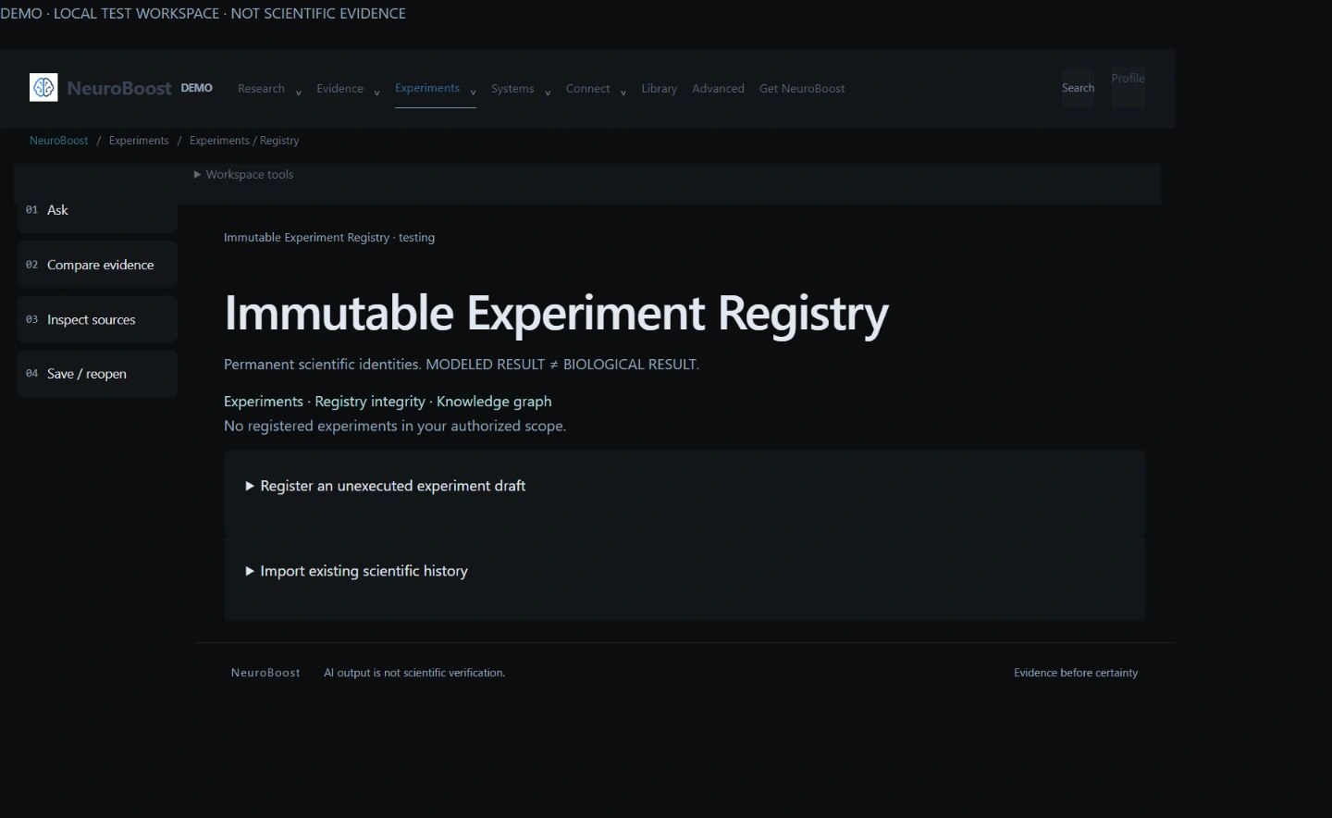Click Experiments / Registry breadcrumb
The height and width of the screenshot is (818, 1332).
click(x=244, y=141)
